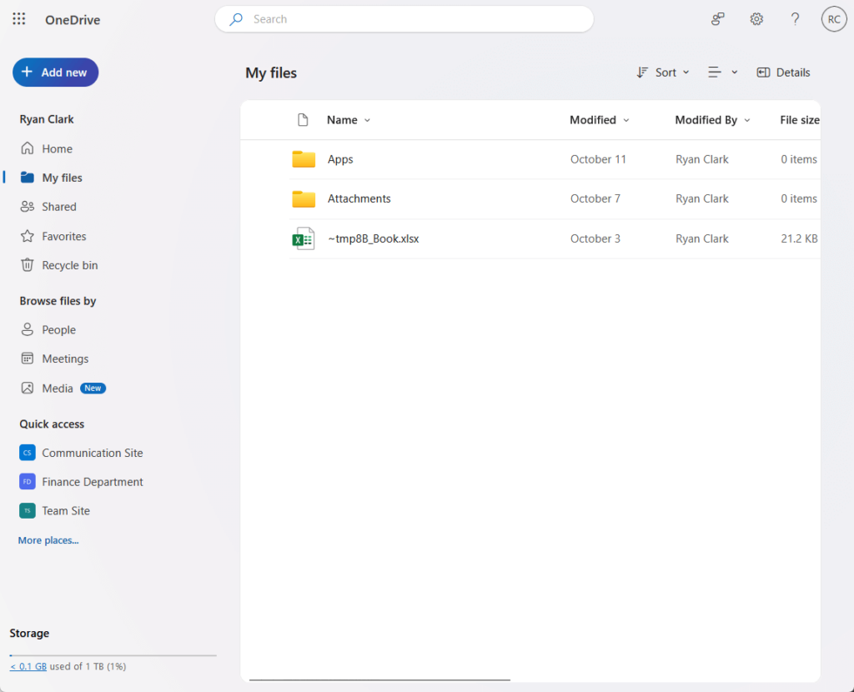The image size is (854, 692).
Task: Click the Meetings calendar icon
Action: point(28,359)
